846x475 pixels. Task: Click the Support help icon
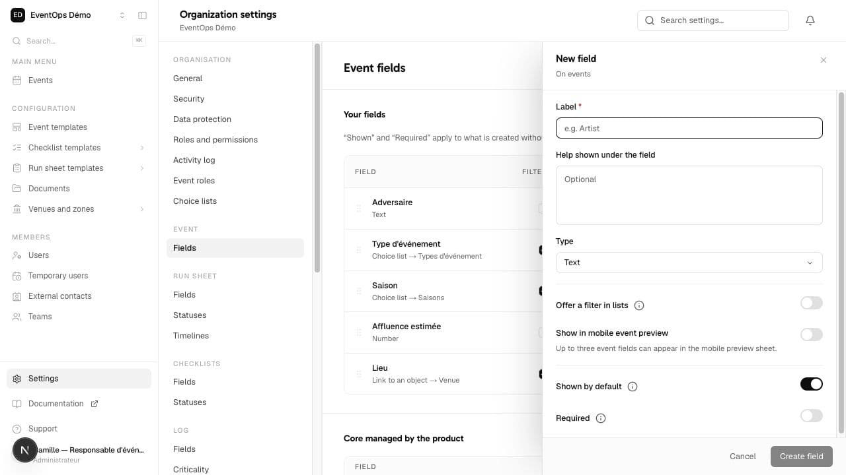(17, 429)
